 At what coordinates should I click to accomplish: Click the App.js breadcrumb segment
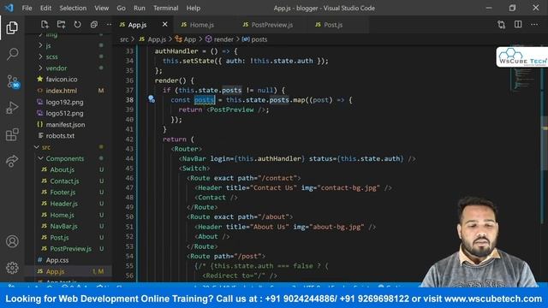157,39
